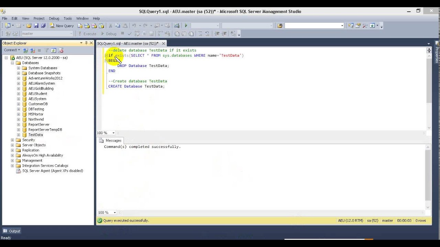Open the Activity Monitor icon
Screen dimensions: 440x247
pyautogui.click(x=176, y=26)
